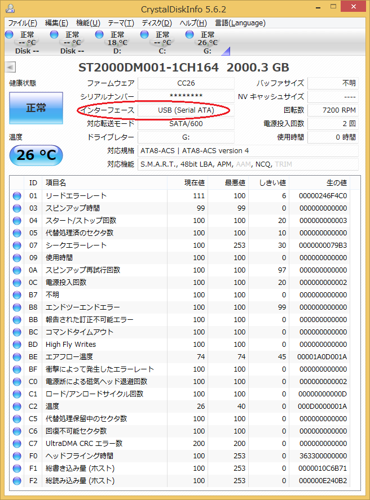This screenshot has width=370, height=500.
Task: Open the 言語(Language) menu
Action: pyautogui.click(x=240, y=23)
